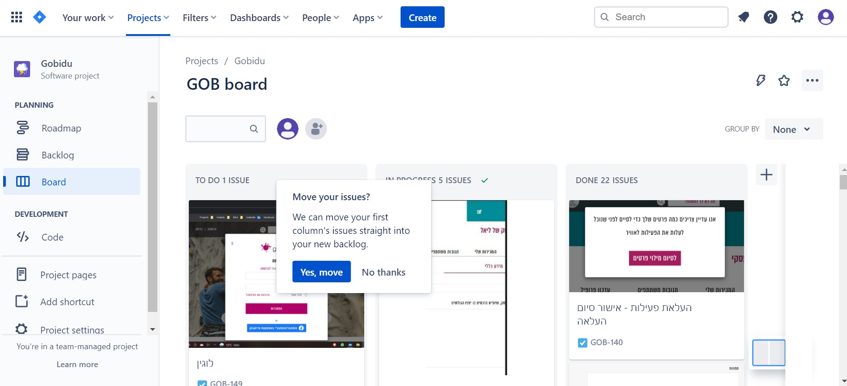Click the add people icon

point(316,129)
